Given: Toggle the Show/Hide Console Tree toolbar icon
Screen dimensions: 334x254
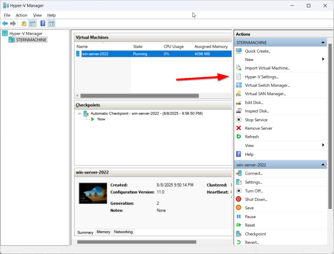Looking at the screenshot, I should point(33,24).
